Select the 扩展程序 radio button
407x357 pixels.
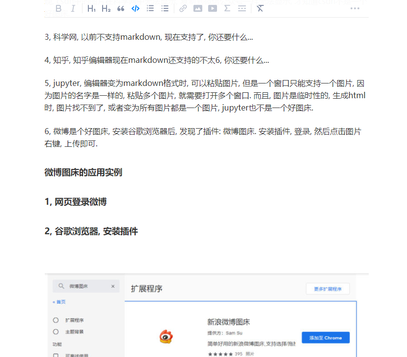coord(56,320)
